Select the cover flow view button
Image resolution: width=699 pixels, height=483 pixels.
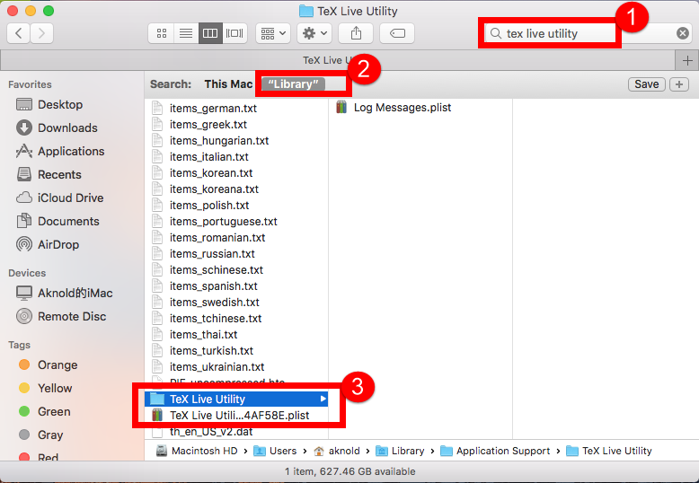tap(234, 33)
